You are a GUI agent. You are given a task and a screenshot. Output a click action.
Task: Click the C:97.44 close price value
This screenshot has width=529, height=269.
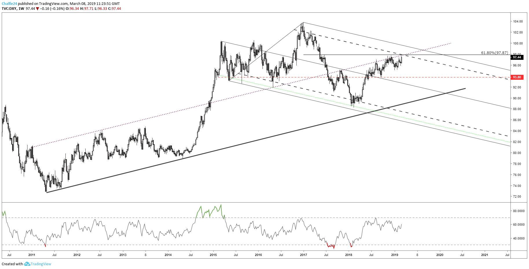[115, 9]
